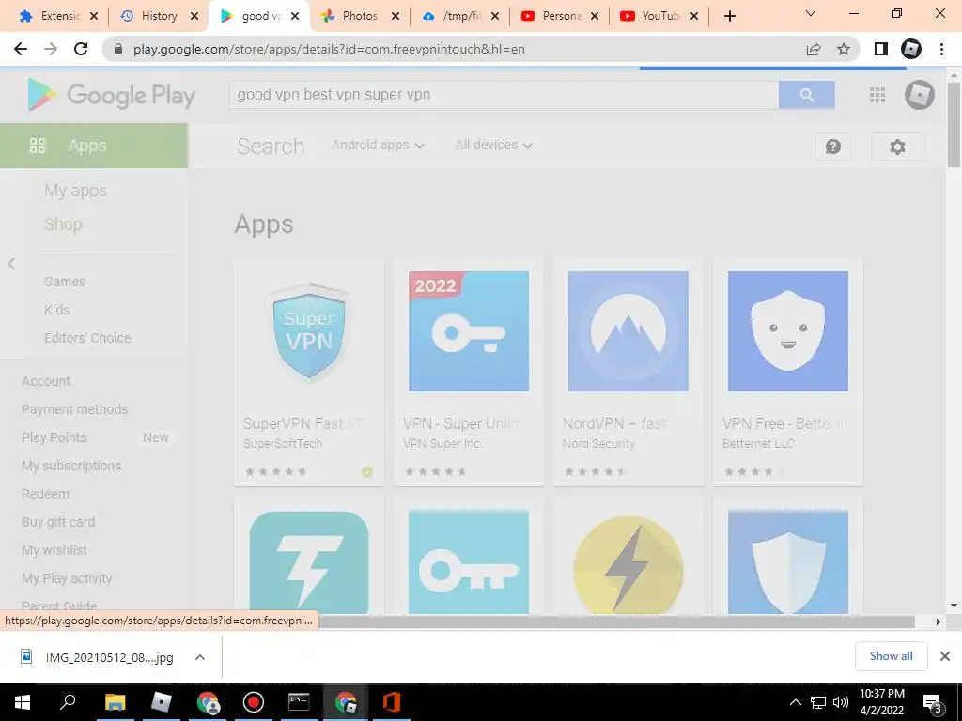Open File Explorer from the taskbar
The width and height of the screenshot is (962, 721).
(115, 702)
